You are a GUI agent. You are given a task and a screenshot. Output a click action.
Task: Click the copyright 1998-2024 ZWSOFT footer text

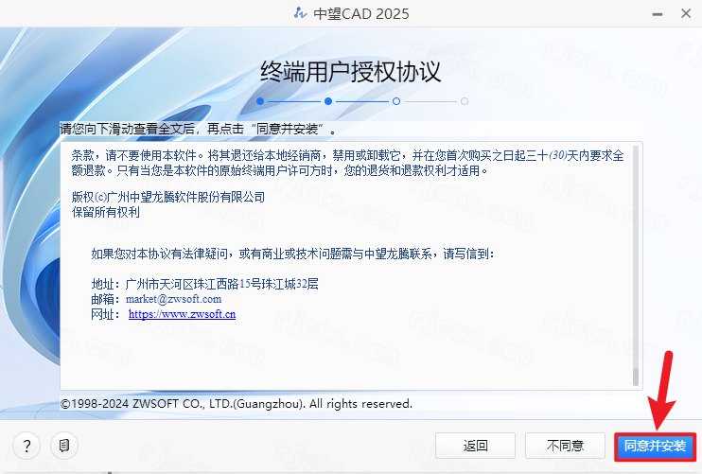[237, 403]
